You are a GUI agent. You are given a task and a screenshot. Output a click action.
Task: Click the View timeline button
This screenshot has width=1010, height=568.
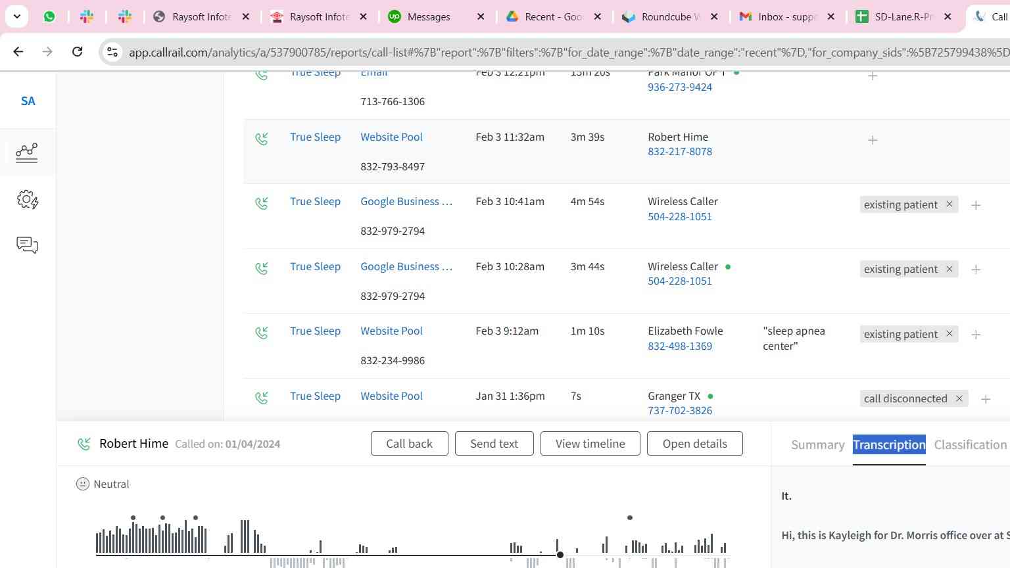[590, 444]
